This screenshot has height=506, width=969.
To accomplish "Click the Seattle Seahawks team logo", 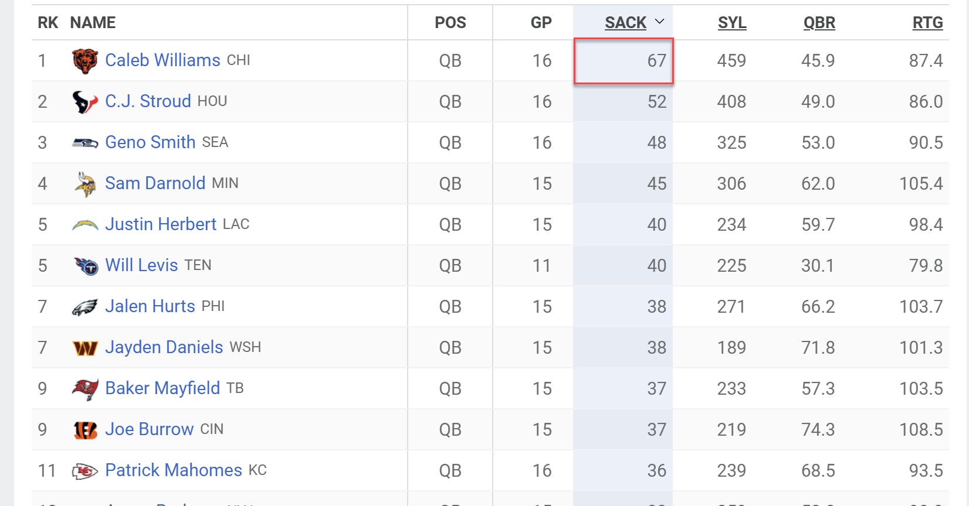I will (85, 143).
